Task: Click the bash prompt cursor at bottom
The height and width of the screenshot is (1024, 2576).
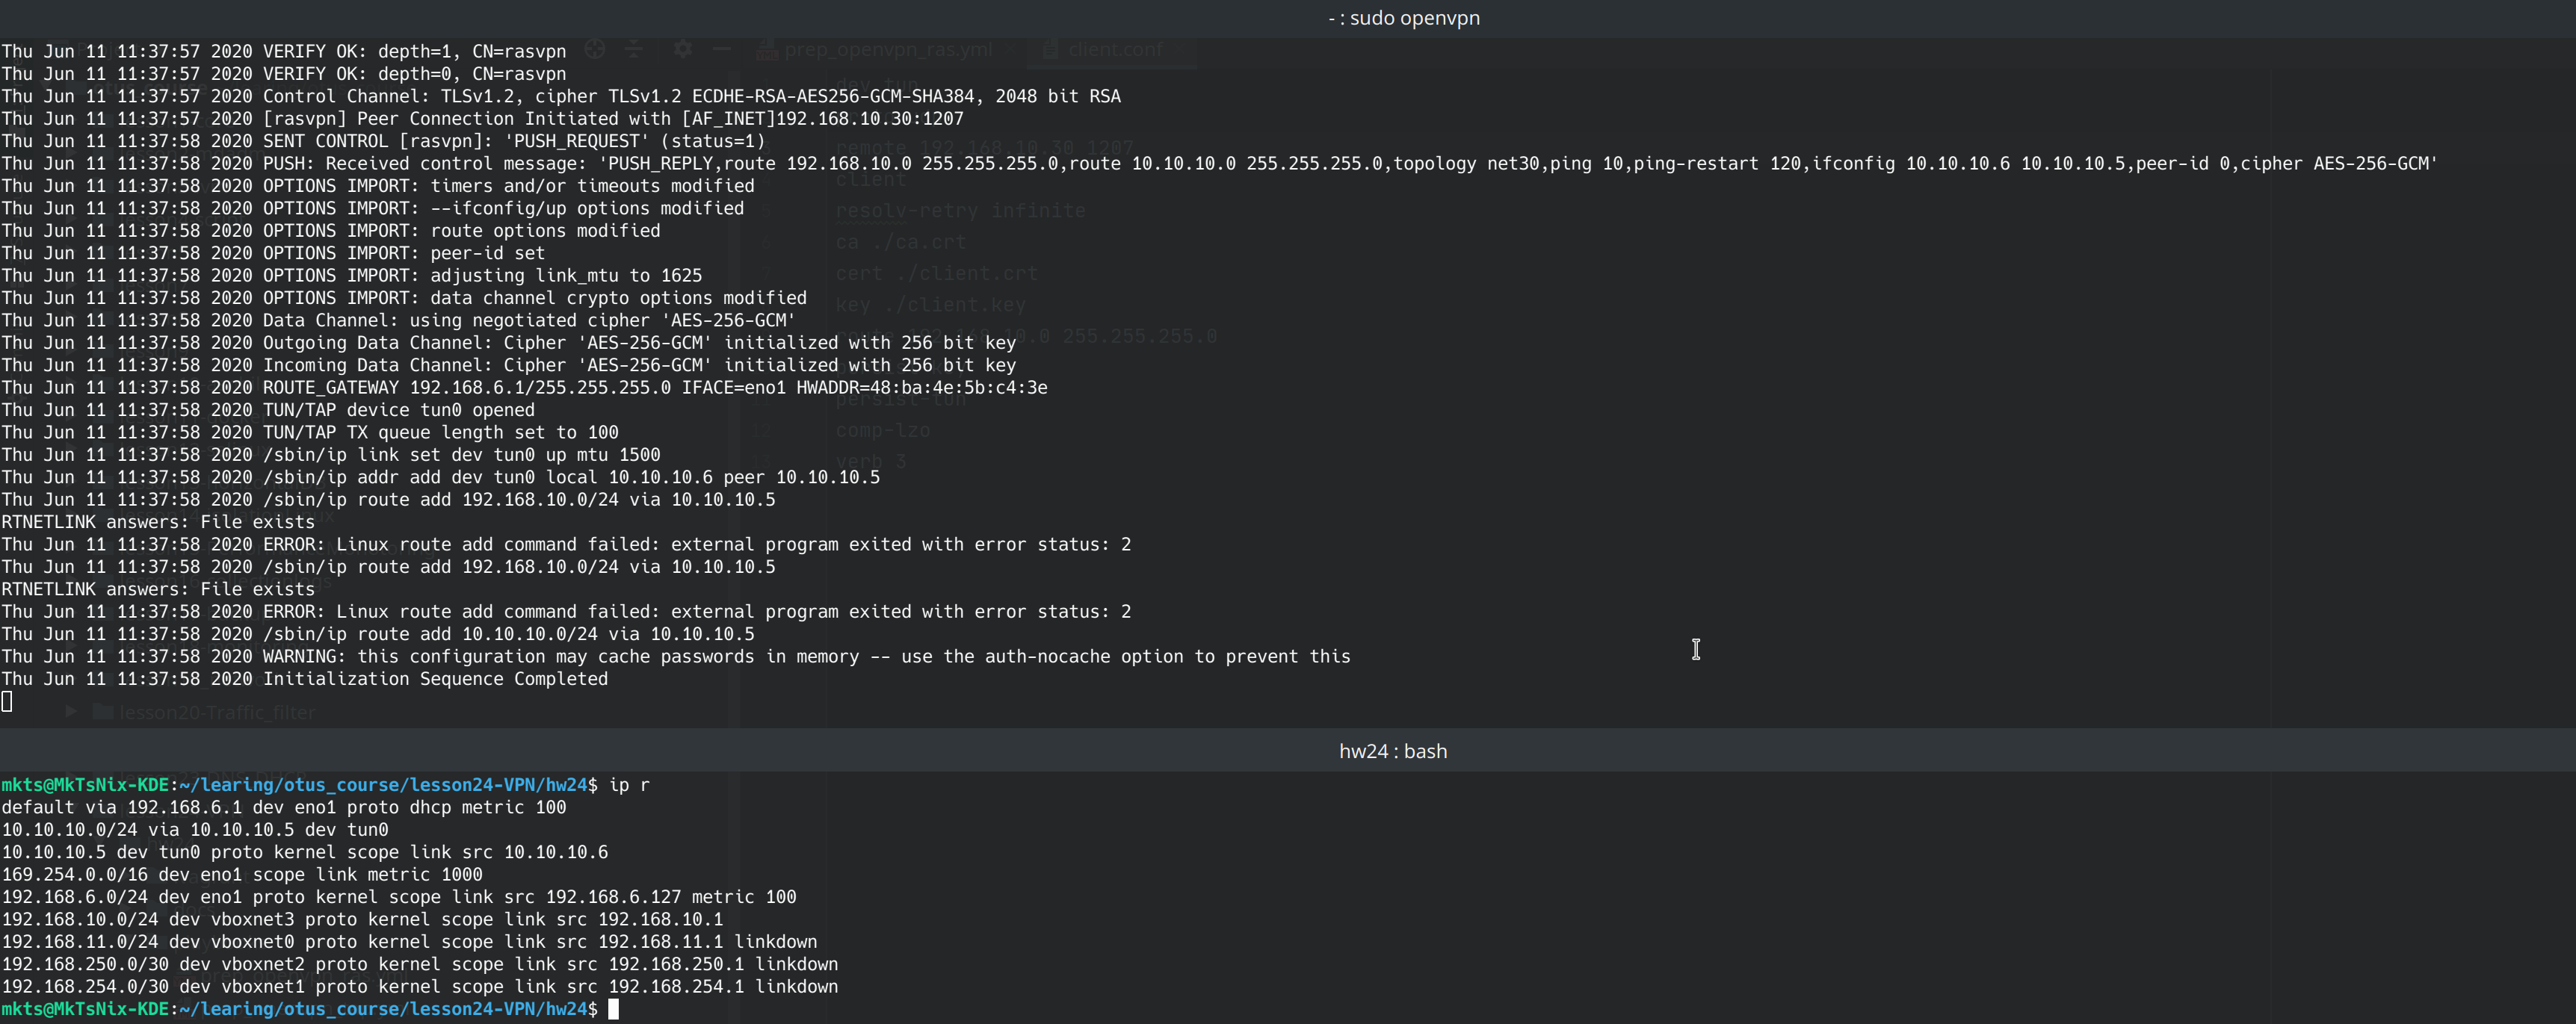Action: click(x=614, y=1009)
